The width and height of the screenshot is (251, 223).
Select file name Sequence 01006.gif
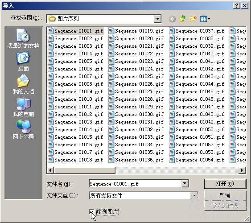click(78, 69)
